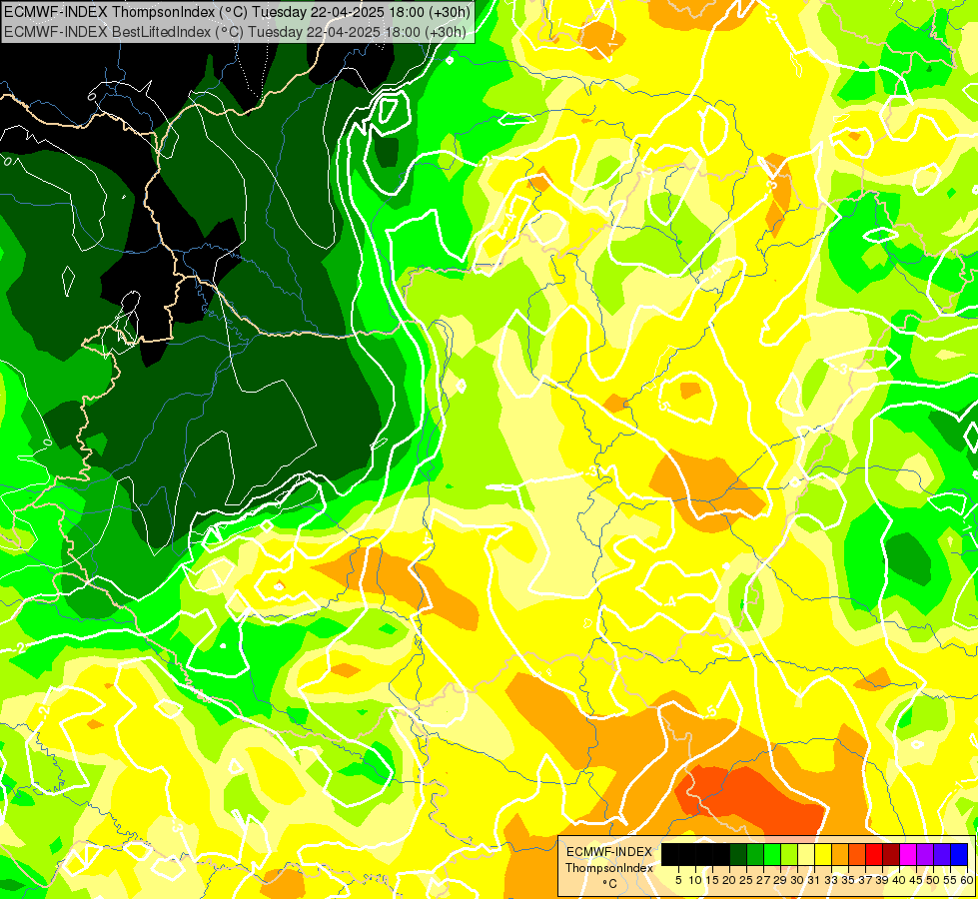Click the legend label "ThompsonIndex"
978x899 pixels.
click(609, 868)
